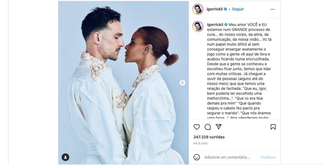Open the emoji picker smiley icon

click(x=197, y=157)
